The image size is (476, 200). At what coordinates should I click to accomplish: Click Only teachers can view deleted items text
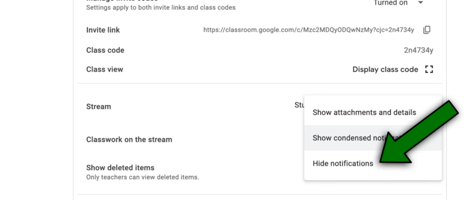(x=143, y=177)
